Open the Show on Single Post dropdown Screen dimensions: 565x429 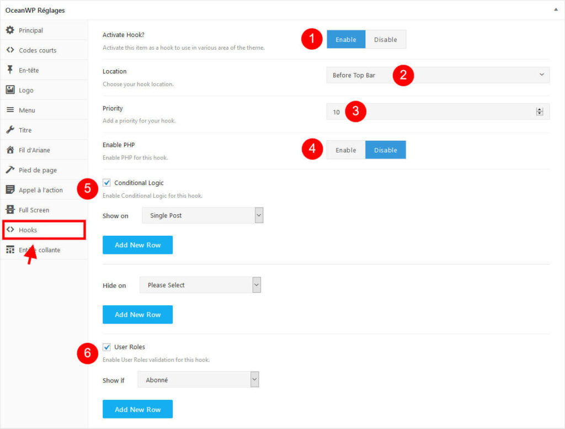pyautogui.click(x=202, y=215)
